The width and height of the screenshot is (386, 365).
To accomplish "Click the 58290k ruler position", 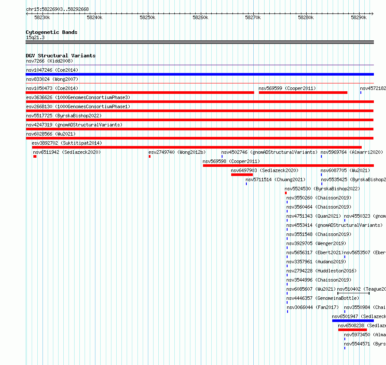I will 359,17.
